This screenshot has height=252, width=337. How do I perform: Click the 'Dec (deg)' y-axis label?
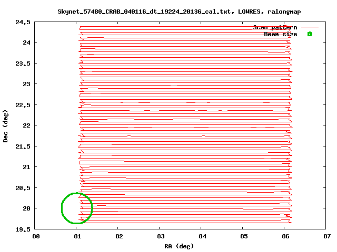[x=5, y=126]
